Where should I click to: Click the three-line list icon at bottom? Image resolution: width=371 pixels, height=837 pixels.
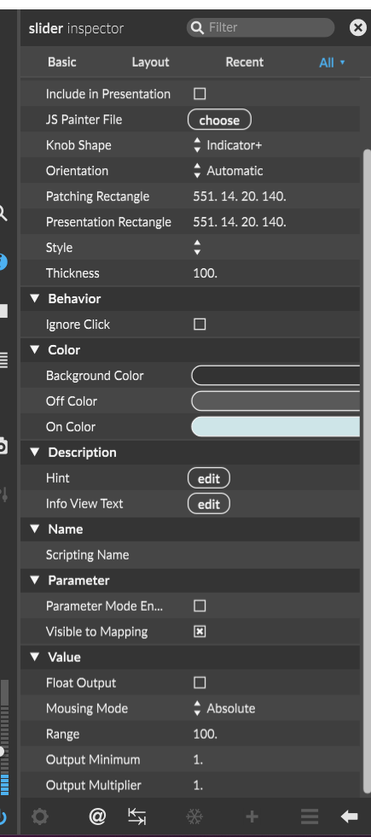click(x=309, y=817)
